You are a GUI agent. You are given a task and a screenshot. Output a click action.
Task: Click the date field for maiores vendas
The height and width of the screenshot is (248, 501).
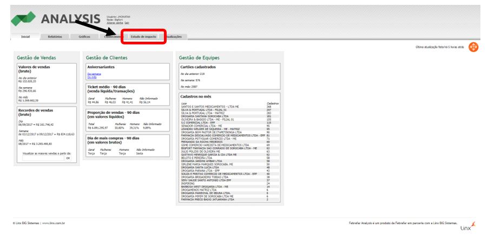42,158
